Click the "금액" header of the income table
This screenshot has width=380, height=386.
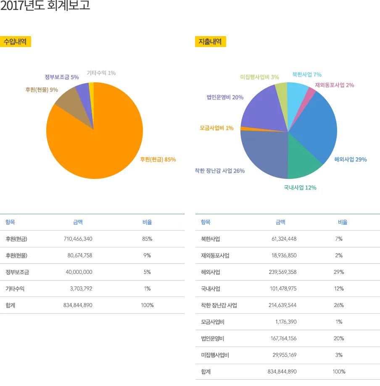[78, 222]
